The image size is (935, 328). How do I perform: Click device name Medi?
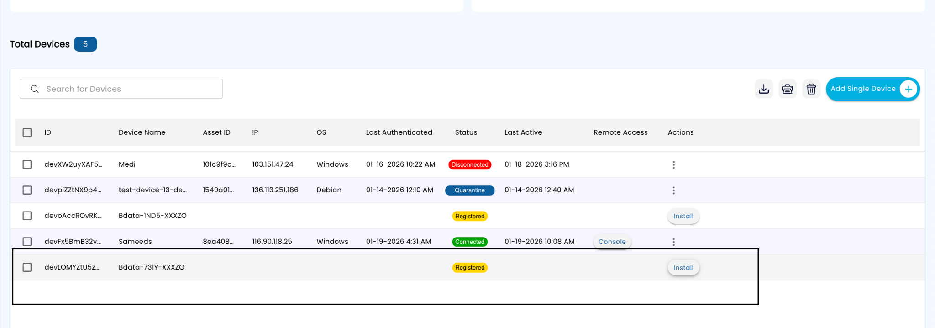click(x=127, y=164)
